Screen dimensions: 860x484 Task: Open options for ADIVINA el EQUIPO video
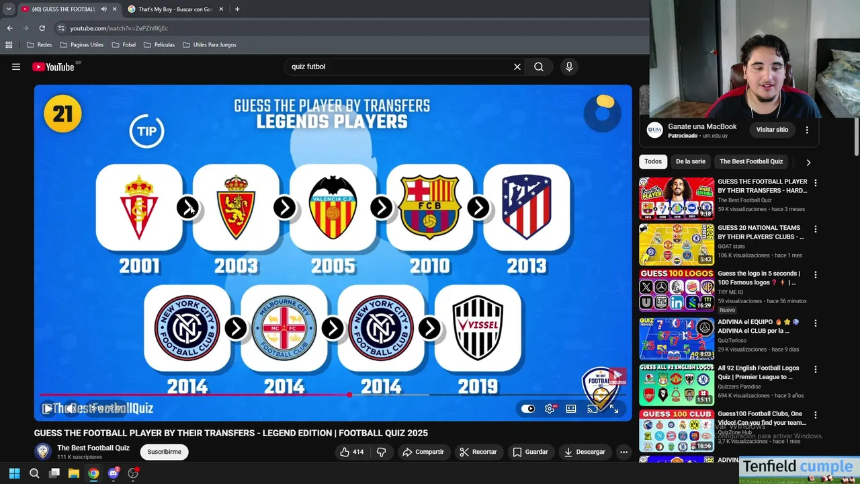816,323
